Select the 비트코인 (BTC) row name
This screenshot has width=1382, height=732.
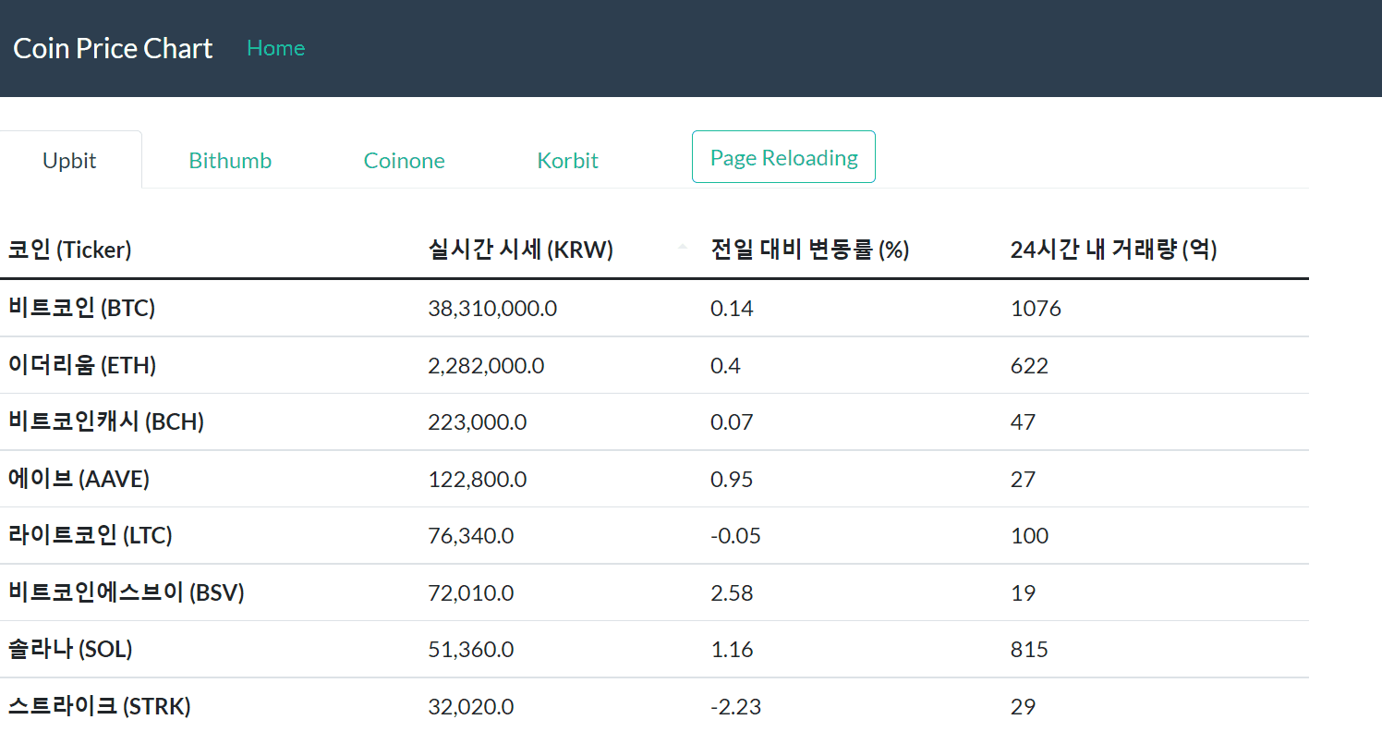(82, 308)
